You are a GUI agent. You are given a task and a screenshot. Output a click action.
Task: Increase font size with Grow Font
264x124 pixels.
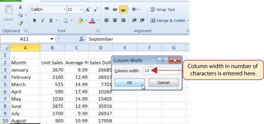coord(88,10)
